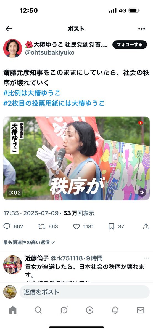Tap the 返信をポスト reply field
The height and width of the screenshot is (331, 153).
tap(85, 292)
